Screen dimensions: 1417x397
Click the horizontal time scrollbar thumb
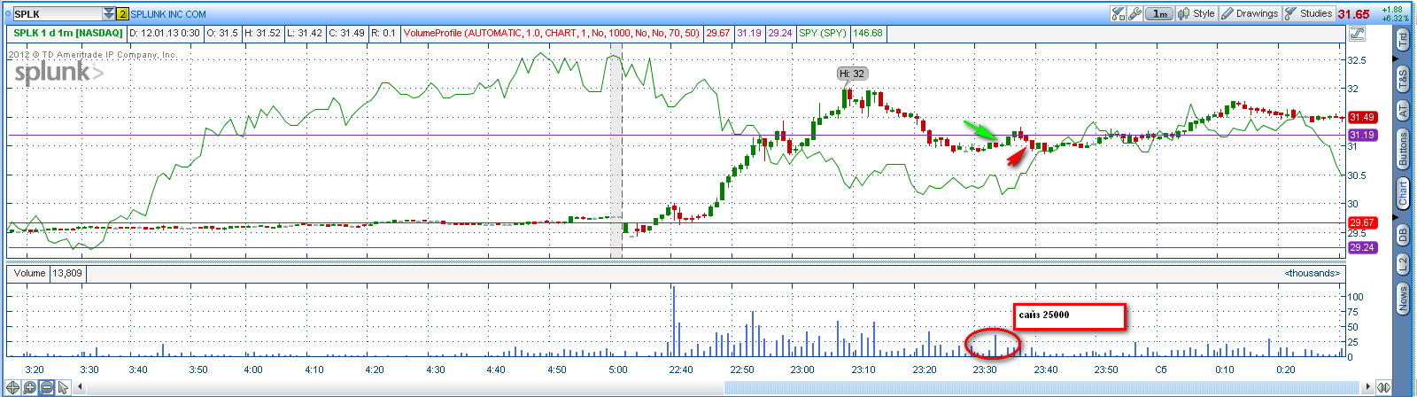click(x=1043, y=387)
